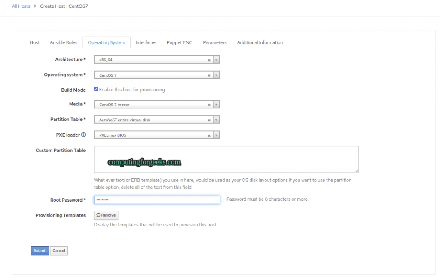Open the Ansible Roles tab

click(x=63, y=42)
